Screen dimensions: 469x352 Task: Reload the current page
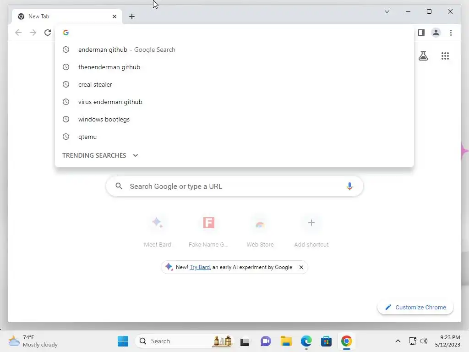48,33
